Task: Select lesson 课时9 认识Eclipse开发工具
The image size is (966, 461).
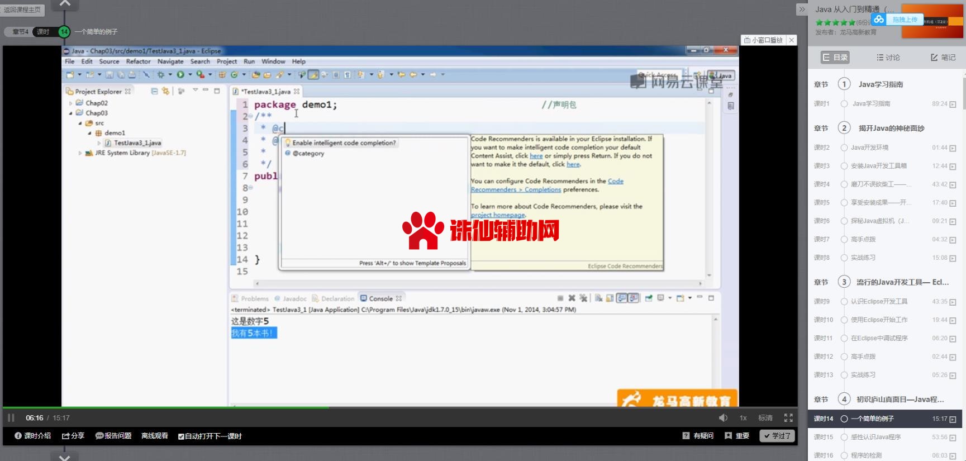Action: tap(886, 302)
